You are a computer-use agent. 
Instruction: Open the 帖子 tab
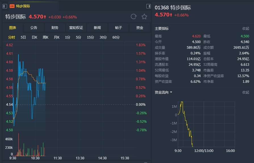[x=118, y=28]
